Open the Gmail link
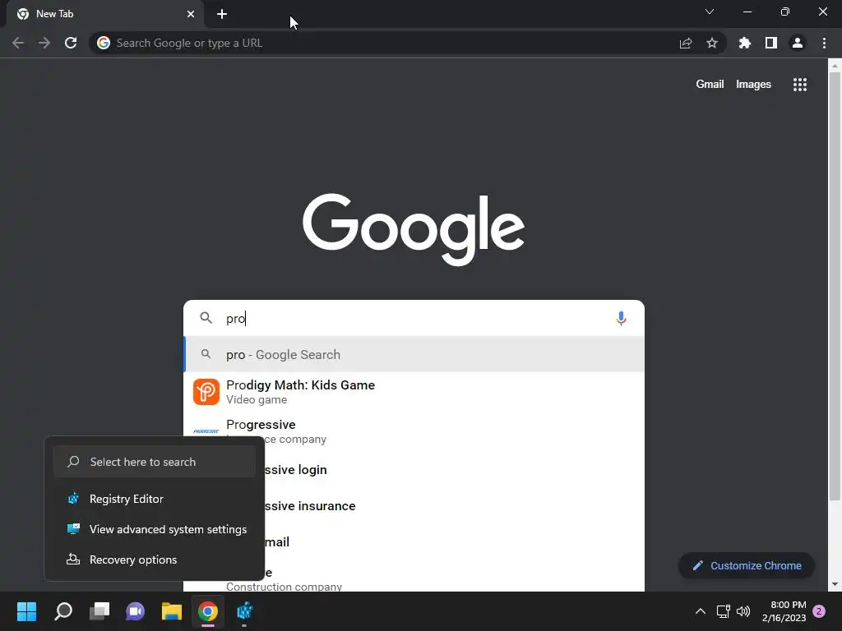842x631 pixels. tap(710, 85)
